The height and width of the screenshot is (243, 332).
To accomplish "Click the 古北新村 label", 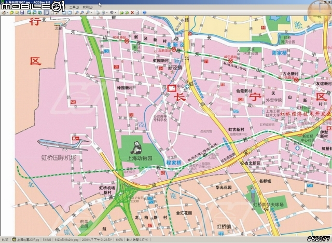I will click(290, 74).
